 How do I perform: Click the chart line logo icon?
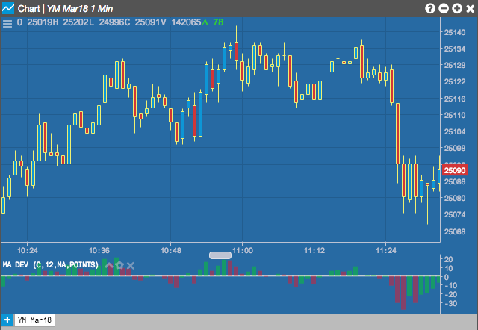(8, 8)
